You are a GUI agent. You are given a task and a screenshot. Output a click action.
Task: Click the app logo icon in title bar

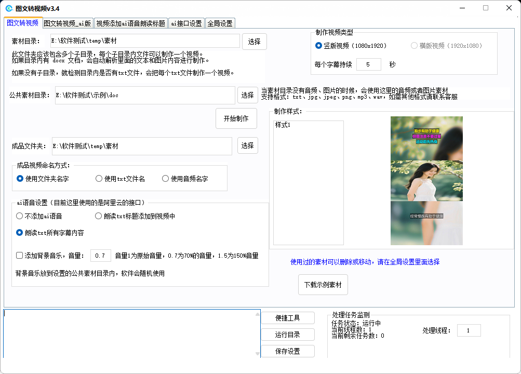9,8
